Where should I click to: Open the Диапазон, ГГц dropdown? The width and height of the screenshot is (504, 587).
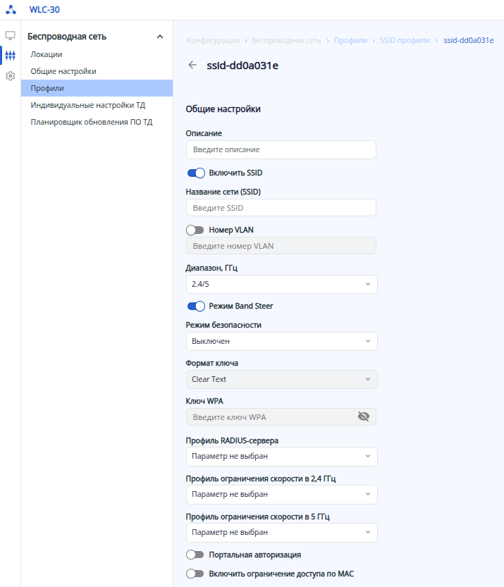pyautogui.click(x=281, y=284)
